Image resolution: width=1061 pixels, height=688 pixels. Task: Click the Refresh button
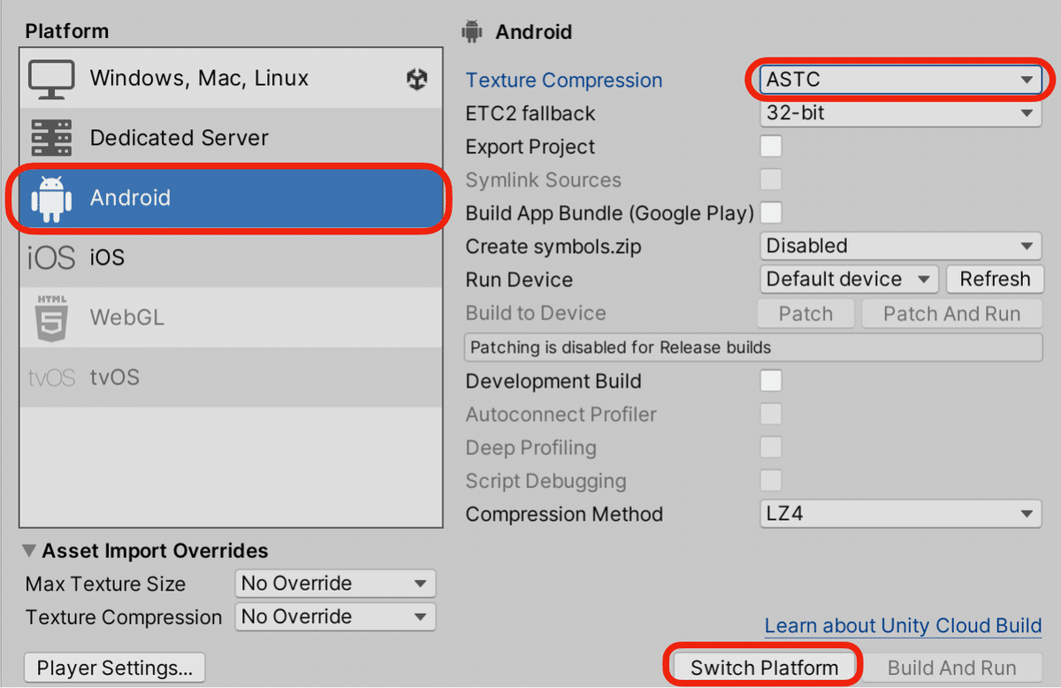(995, 279)
